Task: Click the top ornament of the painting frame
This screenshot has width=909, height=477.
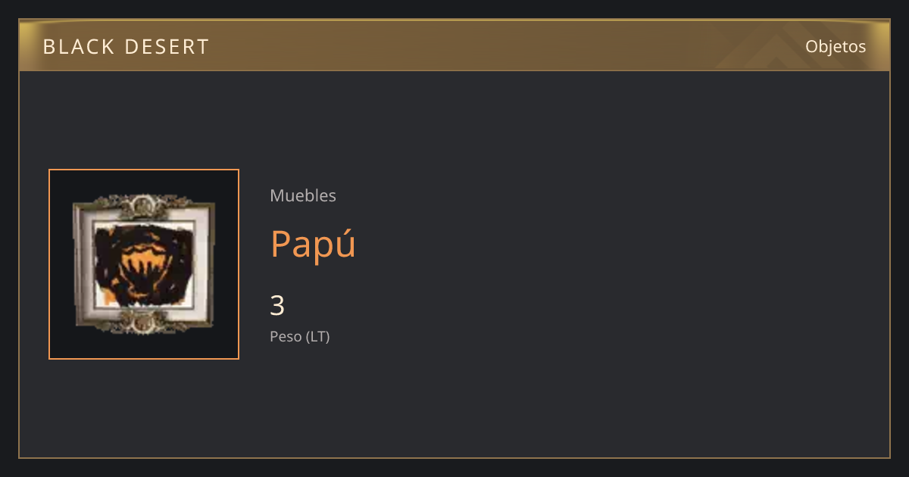Action: click(142, 204)
